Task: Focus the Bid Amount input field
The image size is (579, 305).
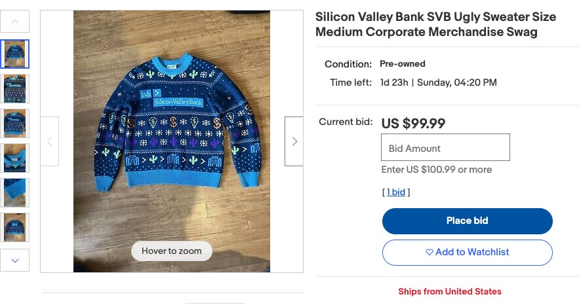Action: coord(445,147)
